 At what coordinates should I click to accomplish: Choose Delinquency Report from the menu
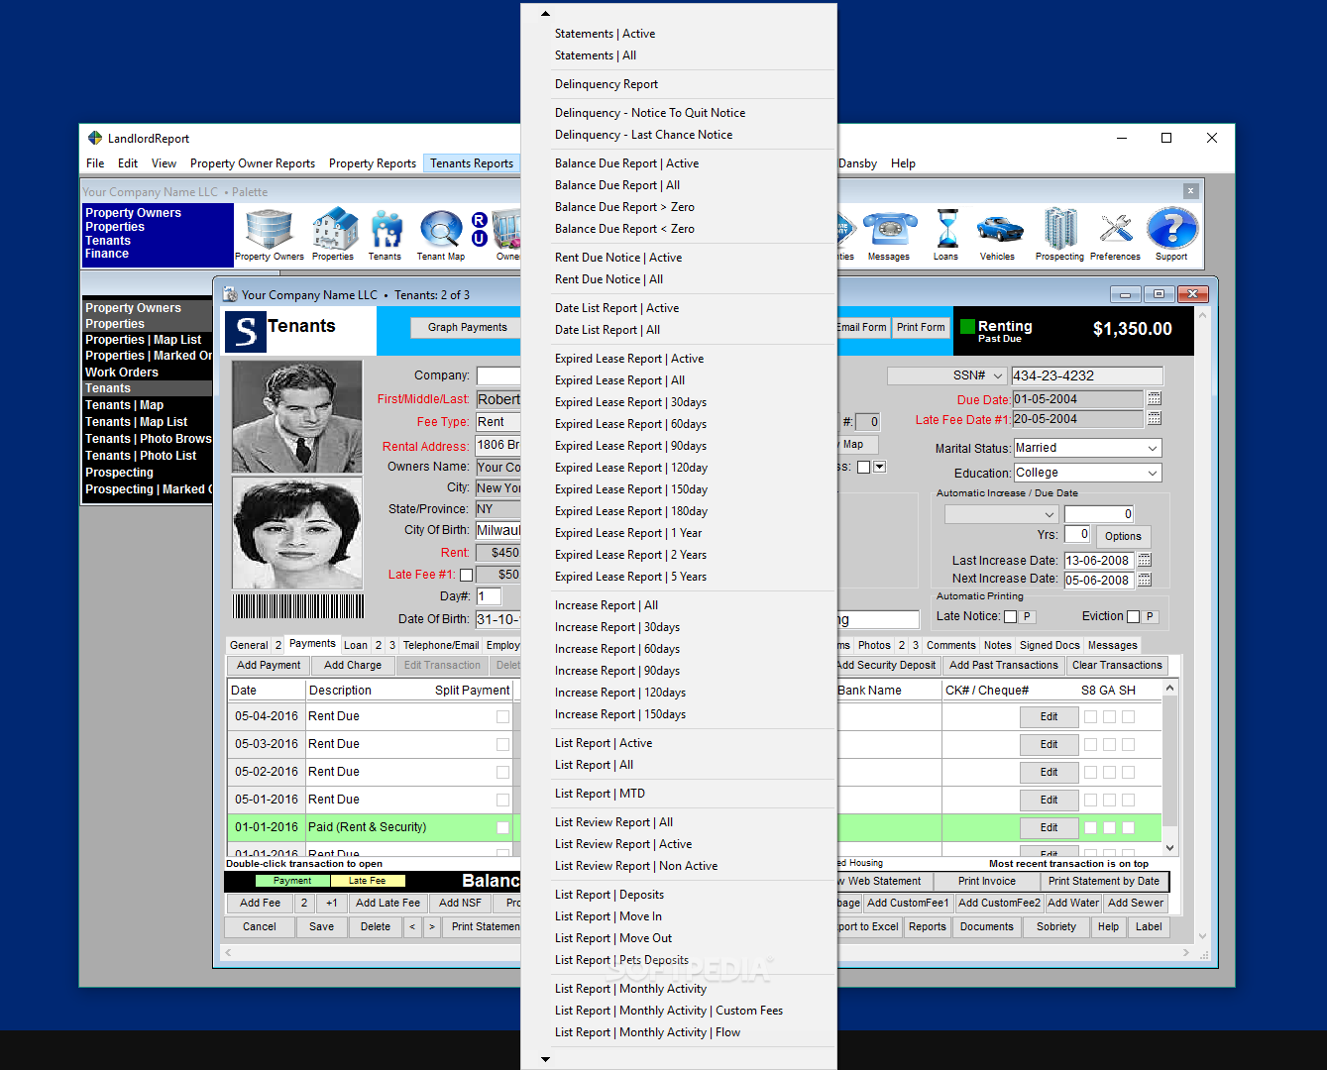pyautogui.click(x=607, y=84)
